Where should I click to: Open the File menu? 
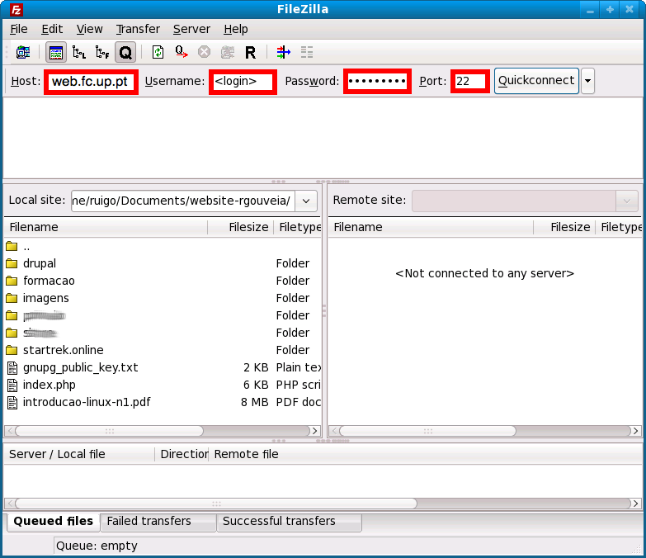click(18, 29)
